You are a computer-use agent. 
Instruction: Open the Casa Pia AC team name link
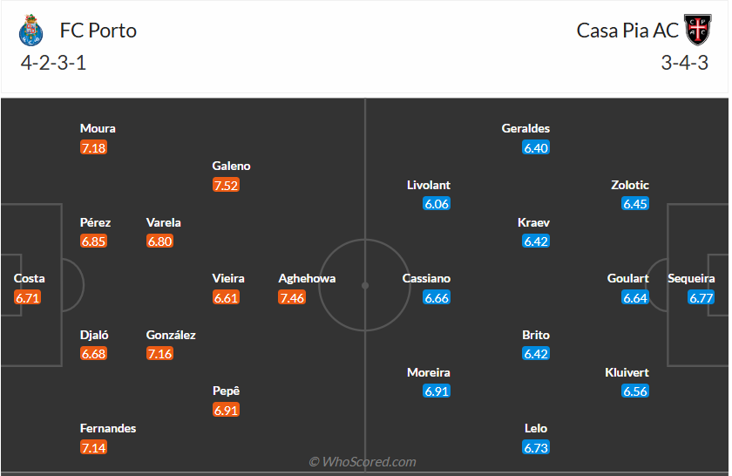627,31
